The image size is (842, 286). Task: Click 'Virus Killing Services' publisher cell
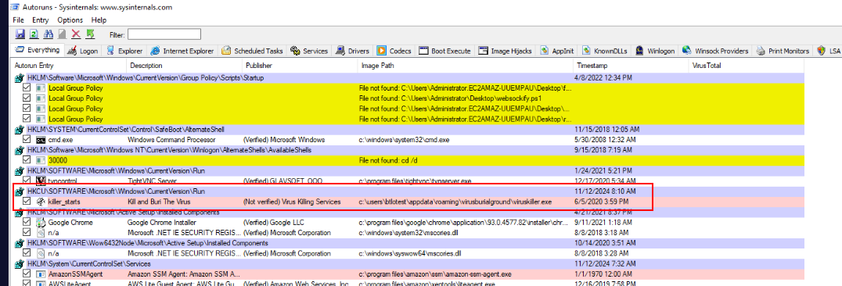tap(292, 202)
